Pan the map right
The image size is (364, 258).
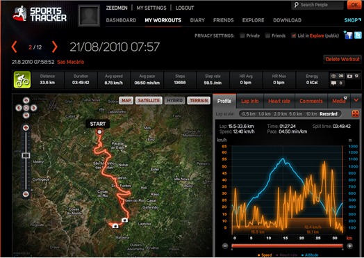pos(33,108)
